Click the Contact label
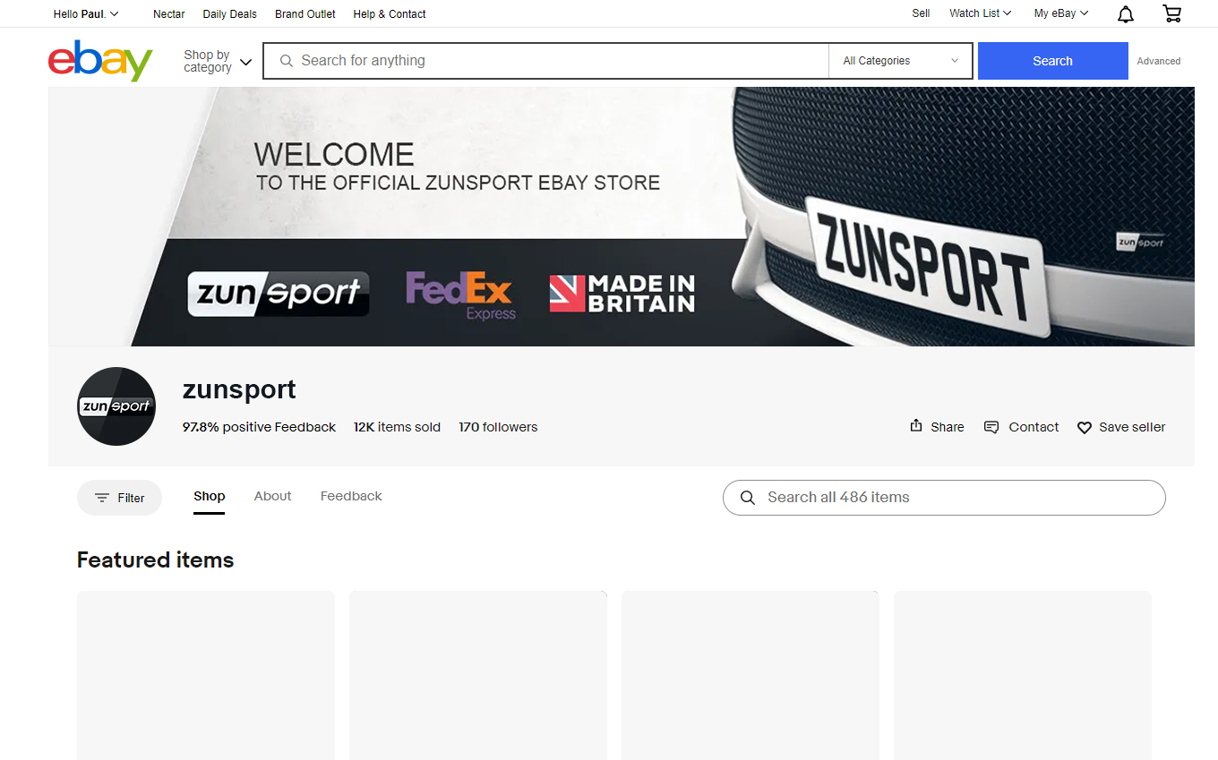 (x=1034, y=427)
